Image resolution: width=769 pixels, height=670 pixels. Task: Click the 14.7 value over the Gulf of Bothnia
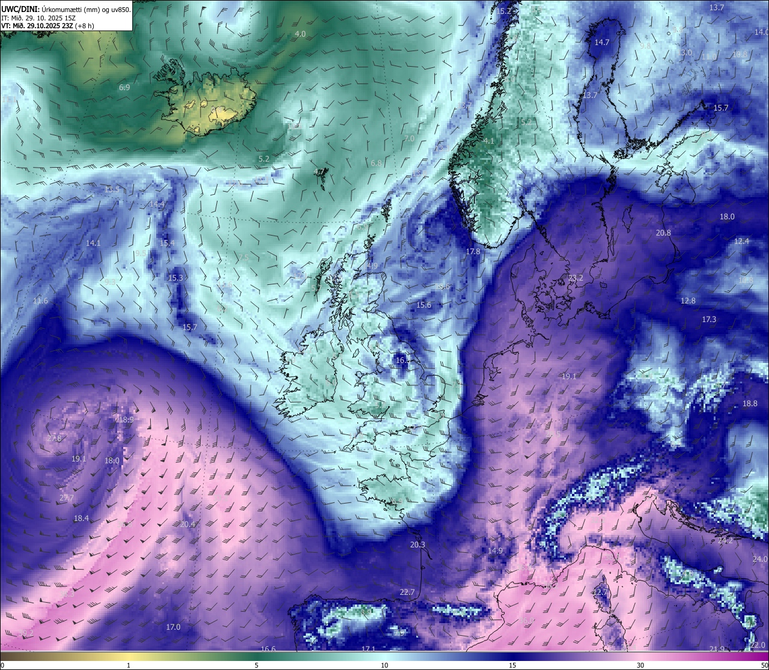click(x=602, y=43)
